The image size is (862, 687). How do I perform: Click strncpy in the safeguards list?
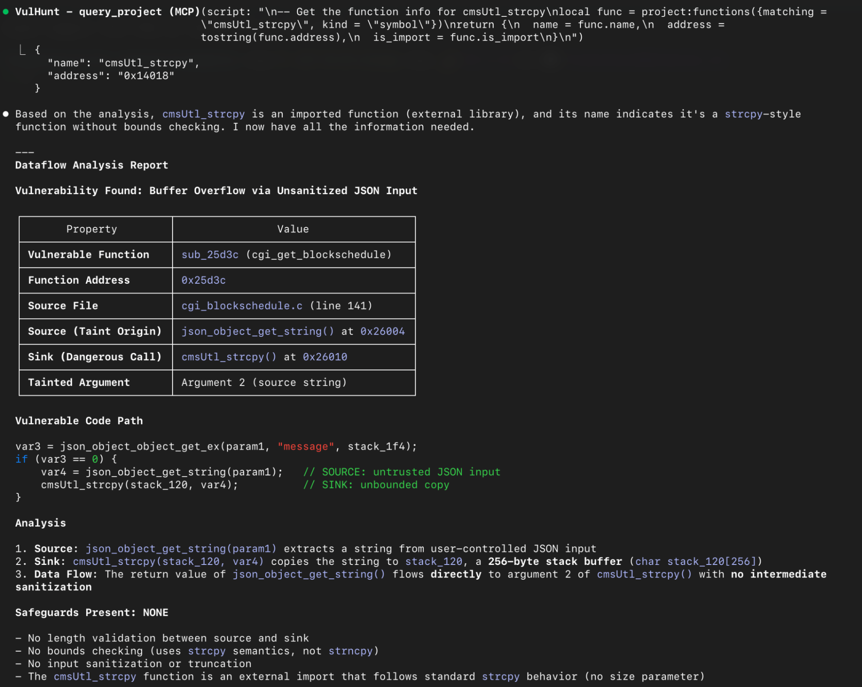pyautogui.click(x=350, y=651)
